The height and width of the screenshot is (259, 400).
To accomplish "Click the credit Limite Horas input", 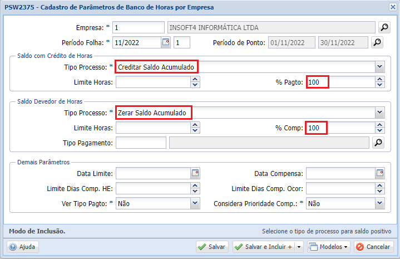I will 154,82.
